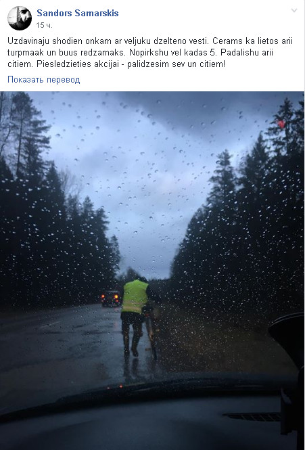Click Показать перевод to translate post
Viewport: 305px width, 450px height.
point(43,79)
